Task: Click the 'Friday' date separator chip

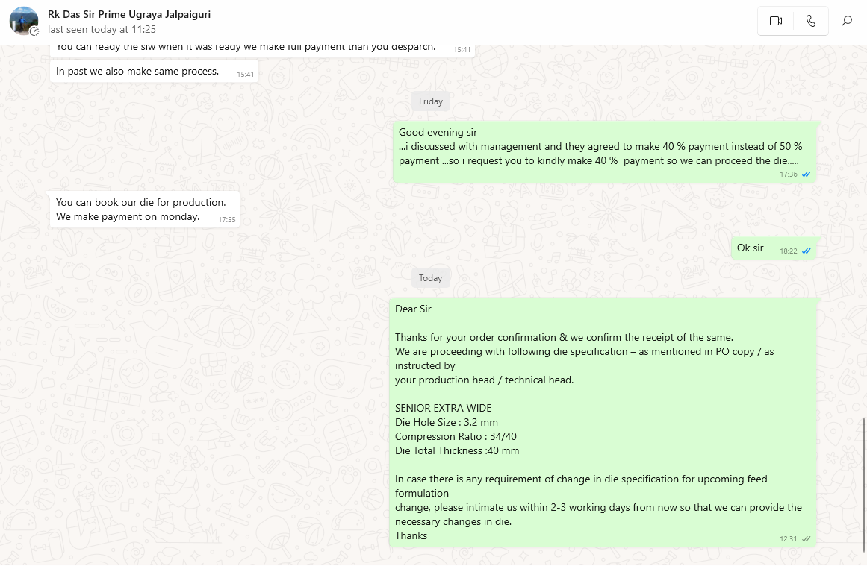Action: (x=431, y=101)
